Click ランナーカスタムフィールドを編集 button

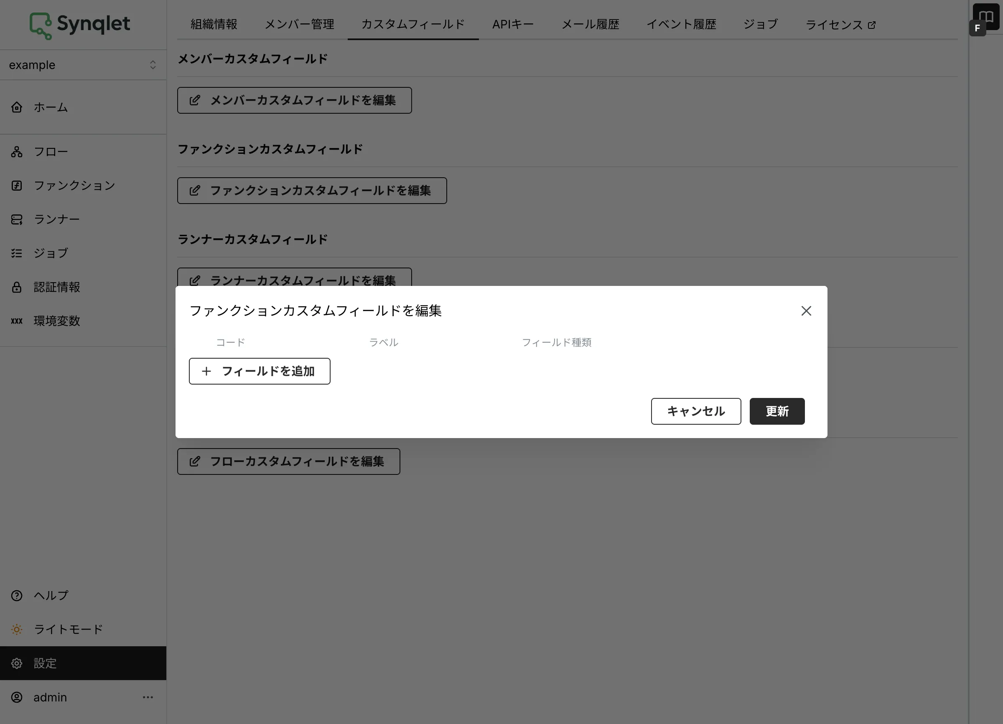click(x=295, y=277)
